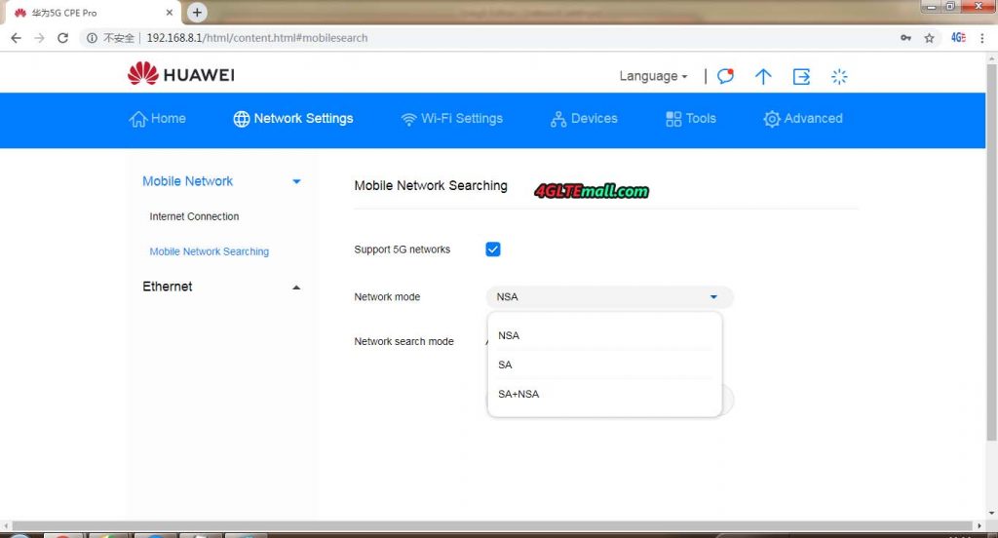This screenshot has width=998, height=538.
Task: Click the spinning reboot icon
Action: [x=839, y=76]
